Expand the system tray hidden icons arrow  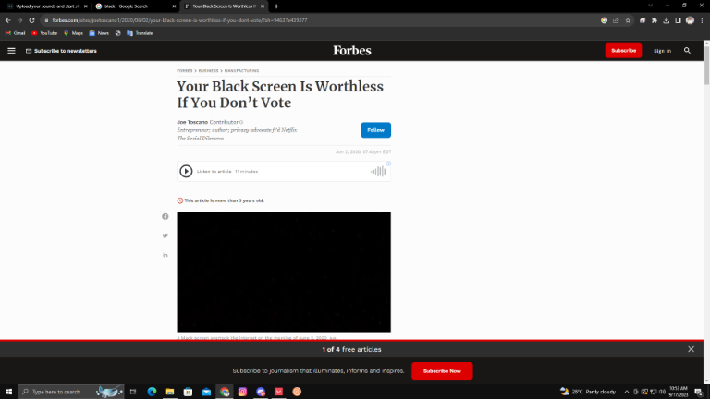coord(627,392)
